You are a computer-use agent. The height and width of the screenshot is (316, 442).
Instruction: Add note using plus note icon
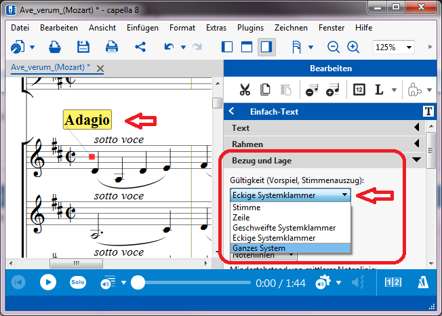332,90
